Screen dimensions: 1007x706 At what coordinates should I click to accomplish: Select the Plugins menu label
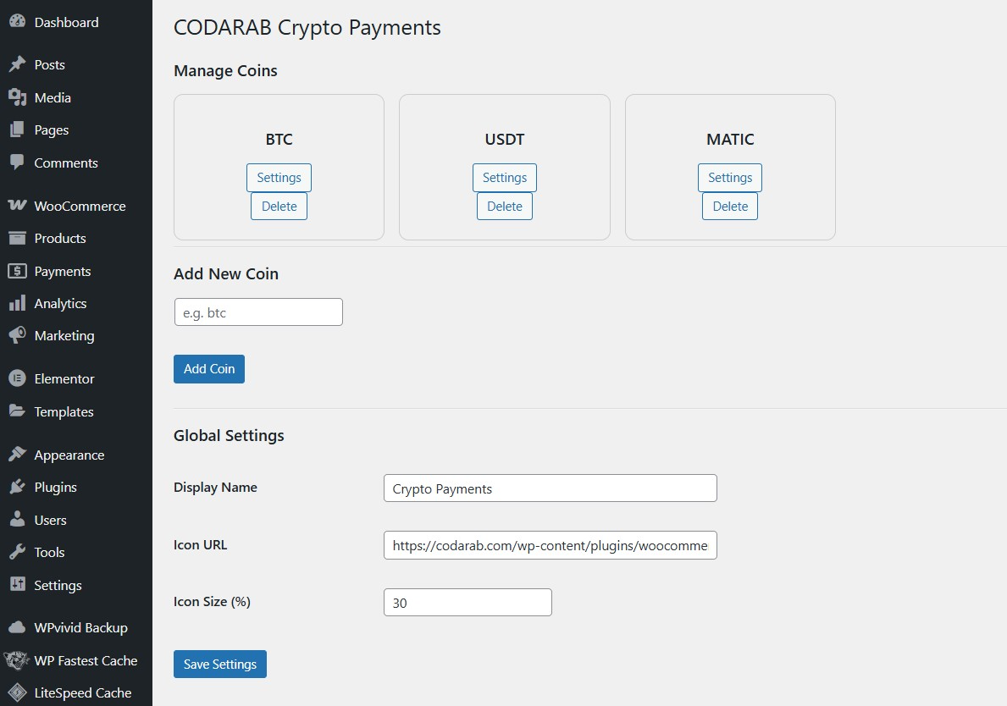(x=56, y=487)
